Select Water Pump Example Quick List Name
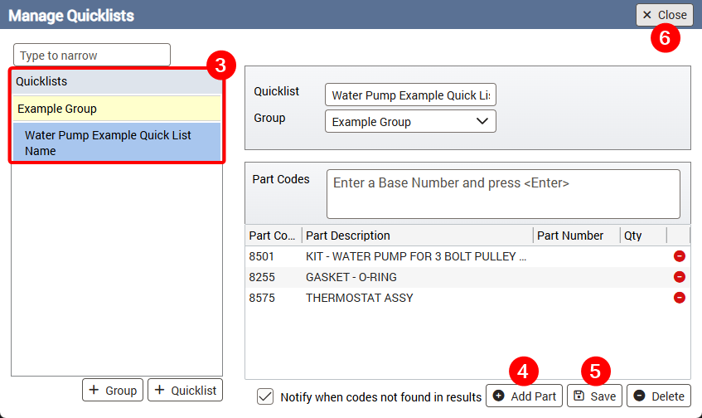 coord(116,143)
